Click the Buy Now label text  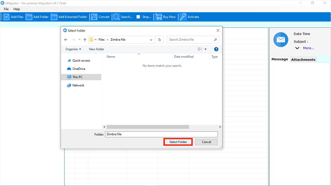[169, 17]
